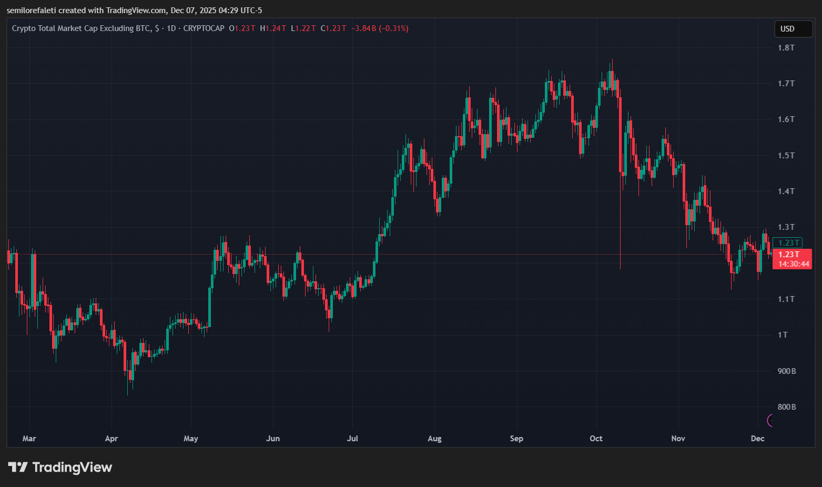Click the USD button in the top right corner

793,29
